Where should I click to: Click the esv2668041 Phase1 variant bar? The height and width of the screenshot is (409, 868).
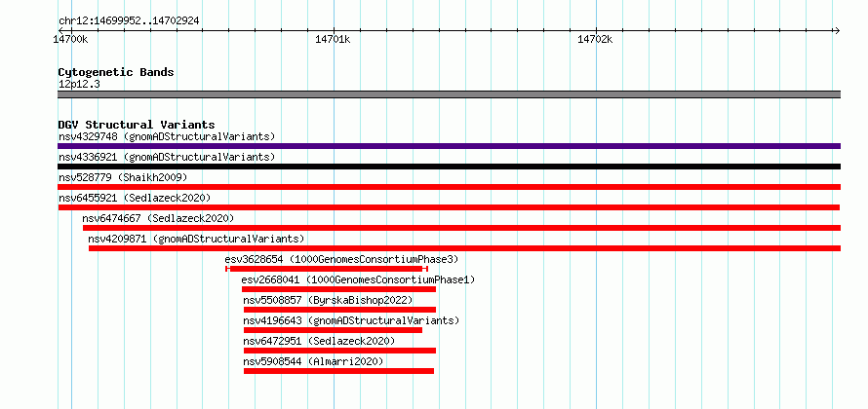point(338,289)
